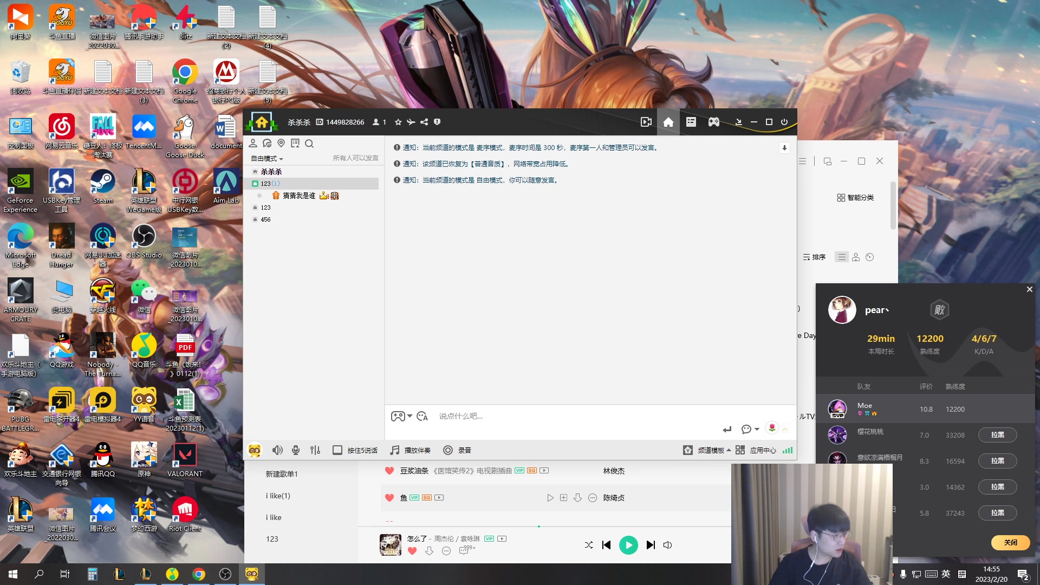Open comments 999+ for current song
The width and height of the screenshot is (1040, 585).
[x=466, y=550]
